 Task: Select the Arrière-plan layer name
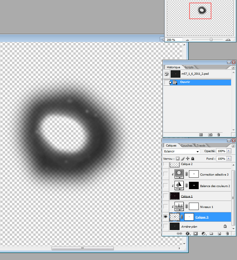pyautogui.click(x=189, y=226)
